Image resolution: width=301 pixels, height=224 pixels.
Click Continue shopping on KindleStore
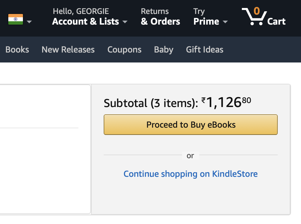click(x=190, y=174)
